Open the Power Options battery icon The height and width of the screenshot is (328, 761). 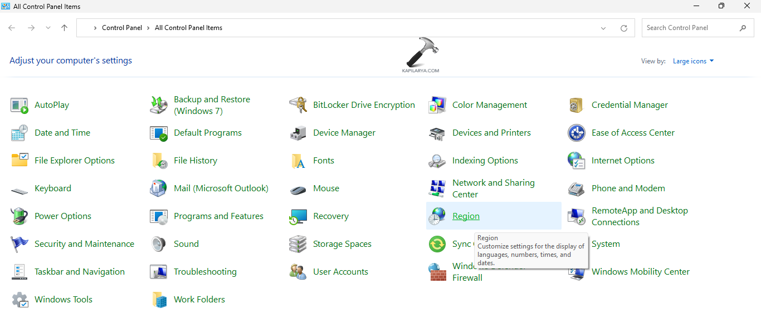point(19,216)
